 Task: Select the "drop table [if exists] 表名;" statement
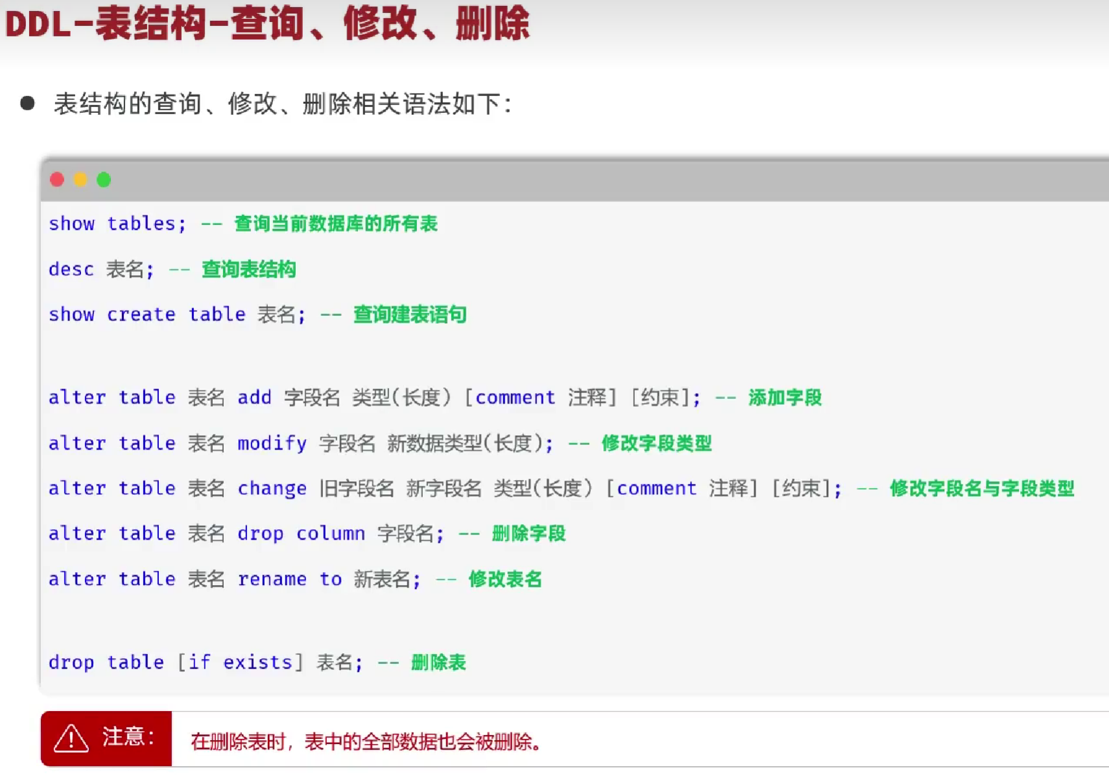click(x=206, y=662)
